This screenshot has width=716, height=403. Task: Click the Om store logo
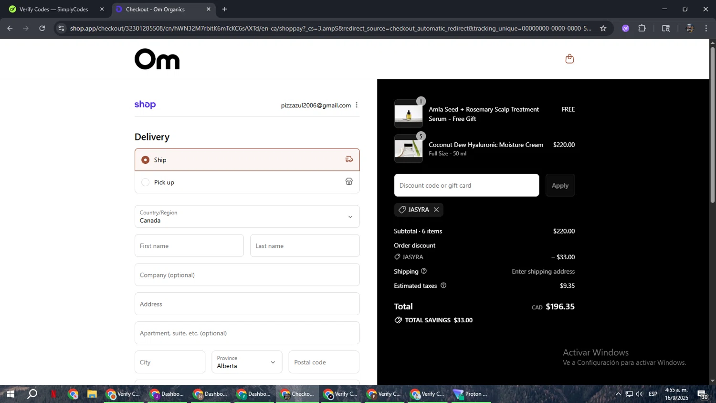coord(157,59)
